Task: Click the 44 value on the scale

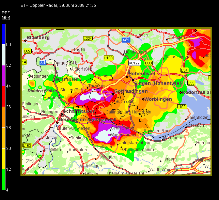Action: pyautogui.click(x=9, y=86)
